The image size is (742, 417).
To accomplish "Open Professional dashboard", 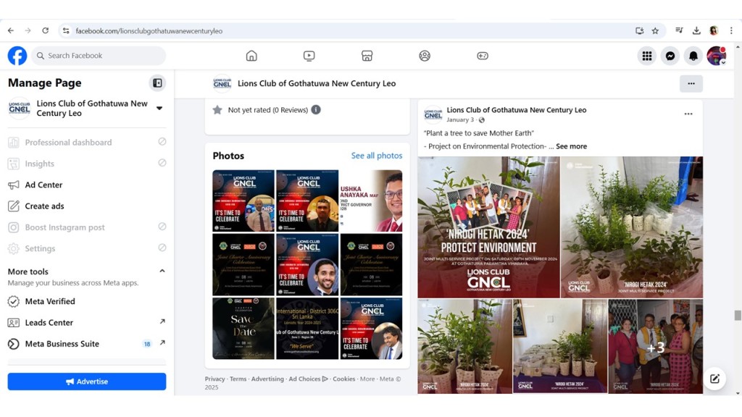I will pyautogui.click(x=87, y=143).
